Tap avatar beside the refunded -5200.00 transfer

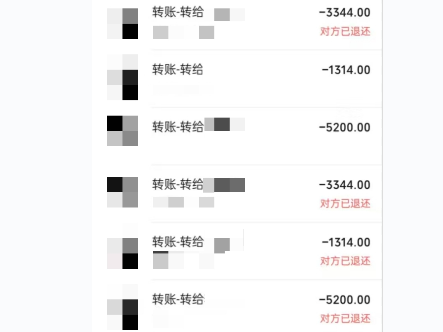(122, 307)
